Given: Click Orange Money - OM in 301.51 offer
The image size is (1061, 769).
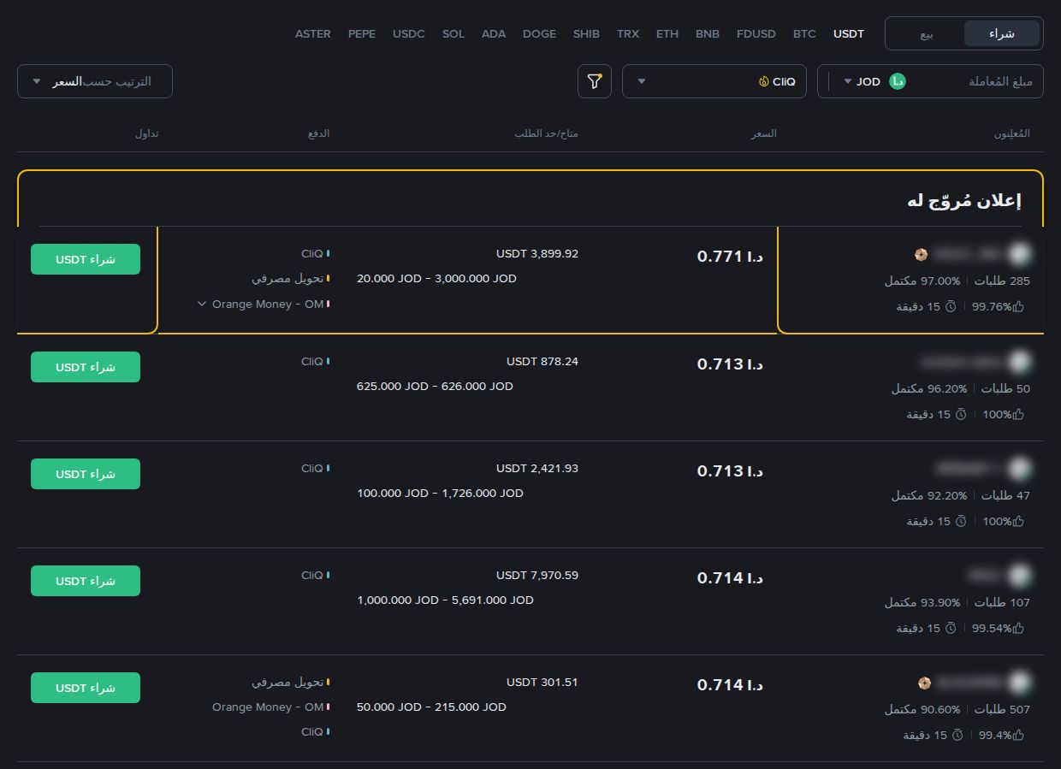Looking at the screenshot, I should (x=268, y=707).
